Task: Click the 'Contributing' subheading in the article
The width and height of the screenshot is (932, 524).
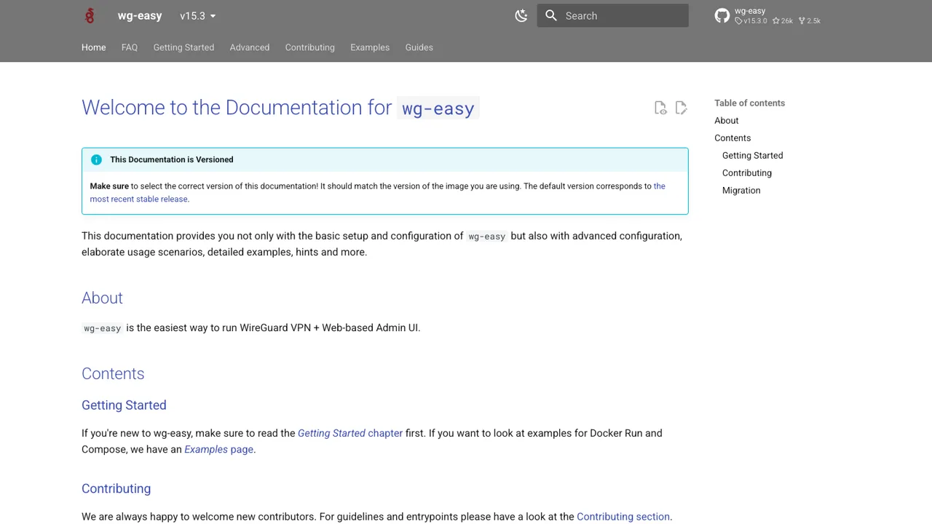Action: click(116, 489)
